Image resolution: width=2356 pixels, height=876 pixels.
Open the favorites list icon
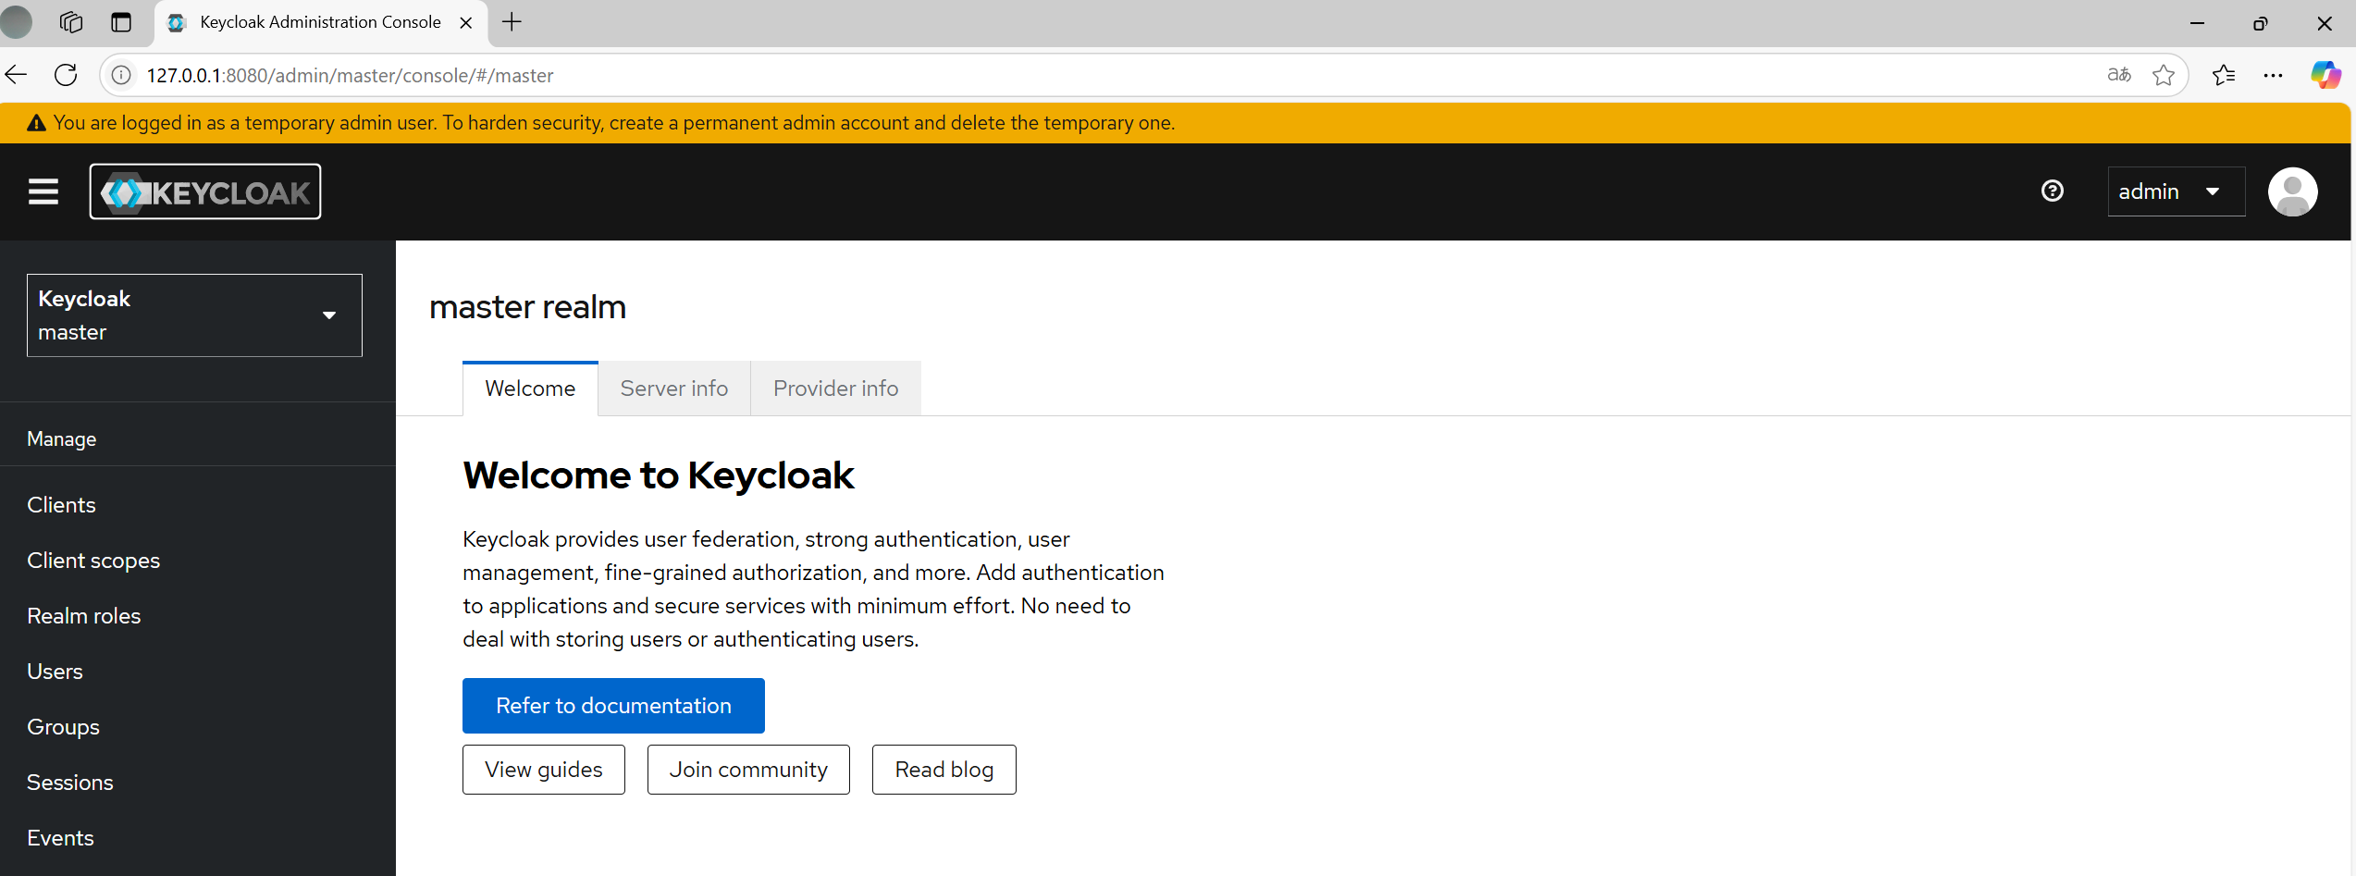2224,75
